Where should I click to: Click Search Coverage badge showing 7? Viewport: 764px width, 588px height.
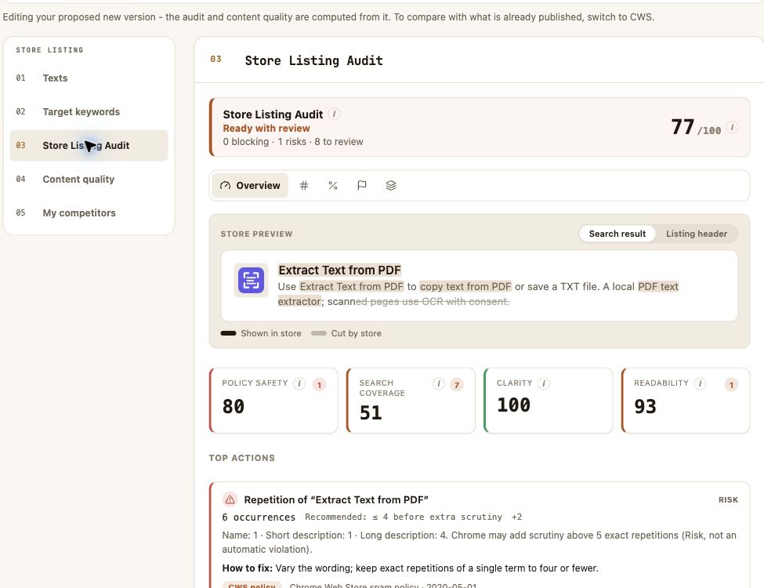tap(457, 385)
